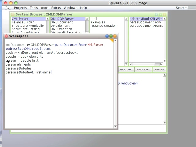Viewport: 196px width, 147px height.
Task: Expand Workspace using the green button
Action: (111, 36)
